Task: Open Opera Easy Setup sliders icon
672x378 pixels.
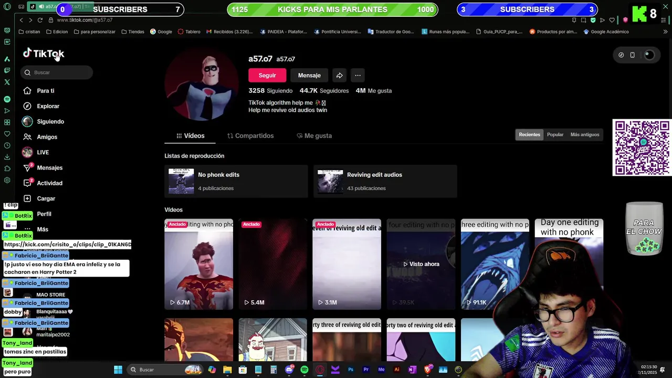Action: pos(664,20)
